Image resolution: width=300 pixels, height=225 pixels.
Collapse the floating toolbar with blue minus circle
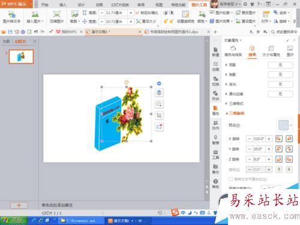tap(159, 83)
